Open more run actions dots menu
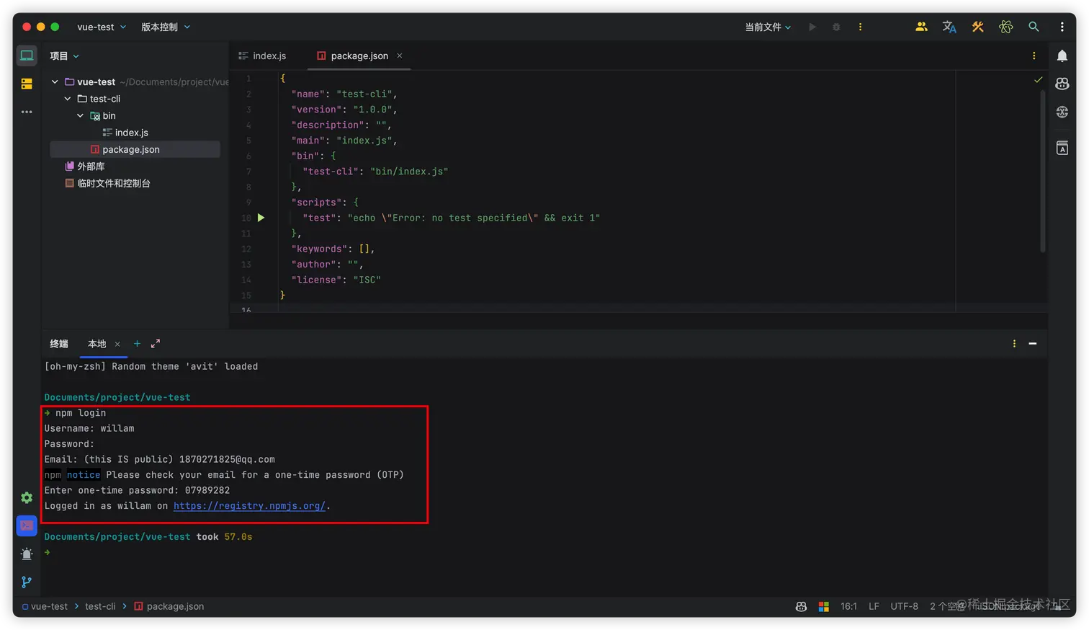Image resolution: width=1089 pixels, height=630 pixels. coord(860,27)
